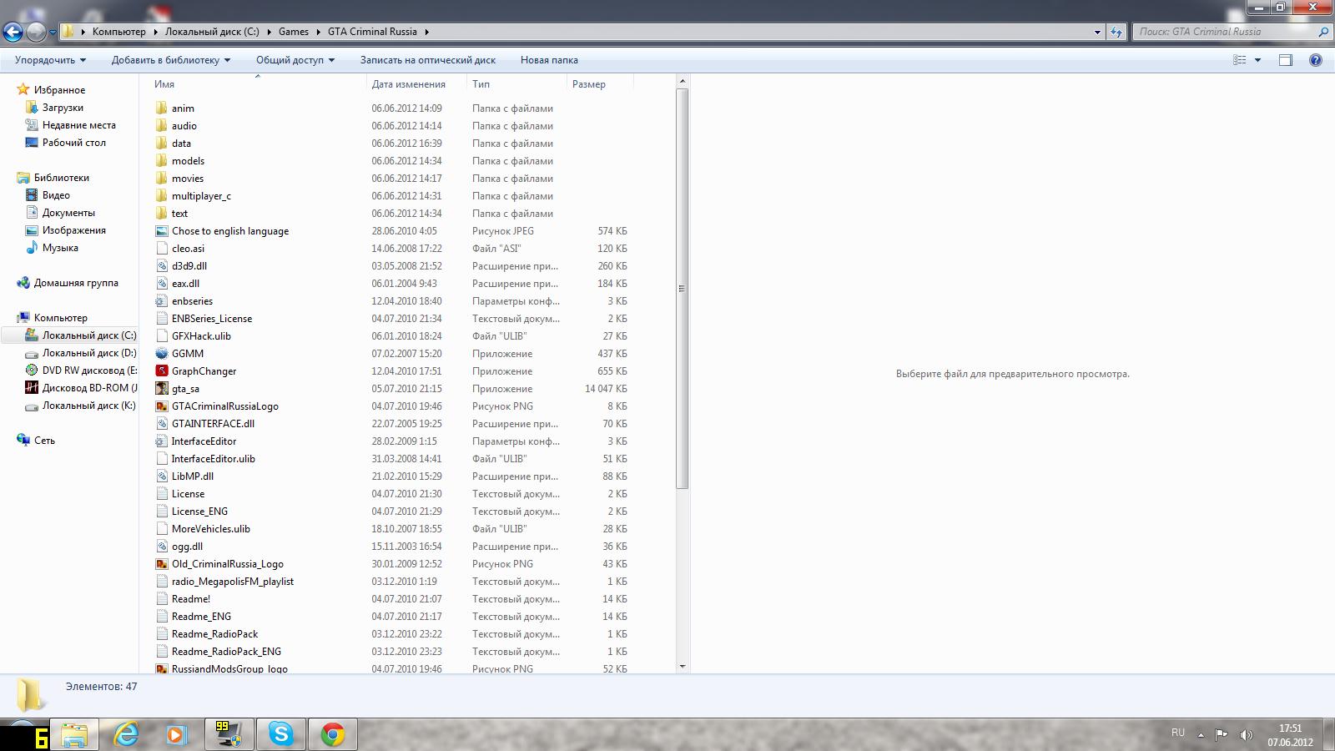This screenshot has width=1335, height=751.
Task: Change view using the view icon
Action: 1240,60
